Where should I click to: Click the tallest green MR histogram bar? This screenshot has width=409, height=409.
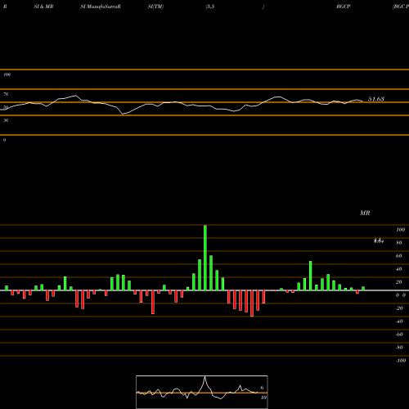coord(205,258)
